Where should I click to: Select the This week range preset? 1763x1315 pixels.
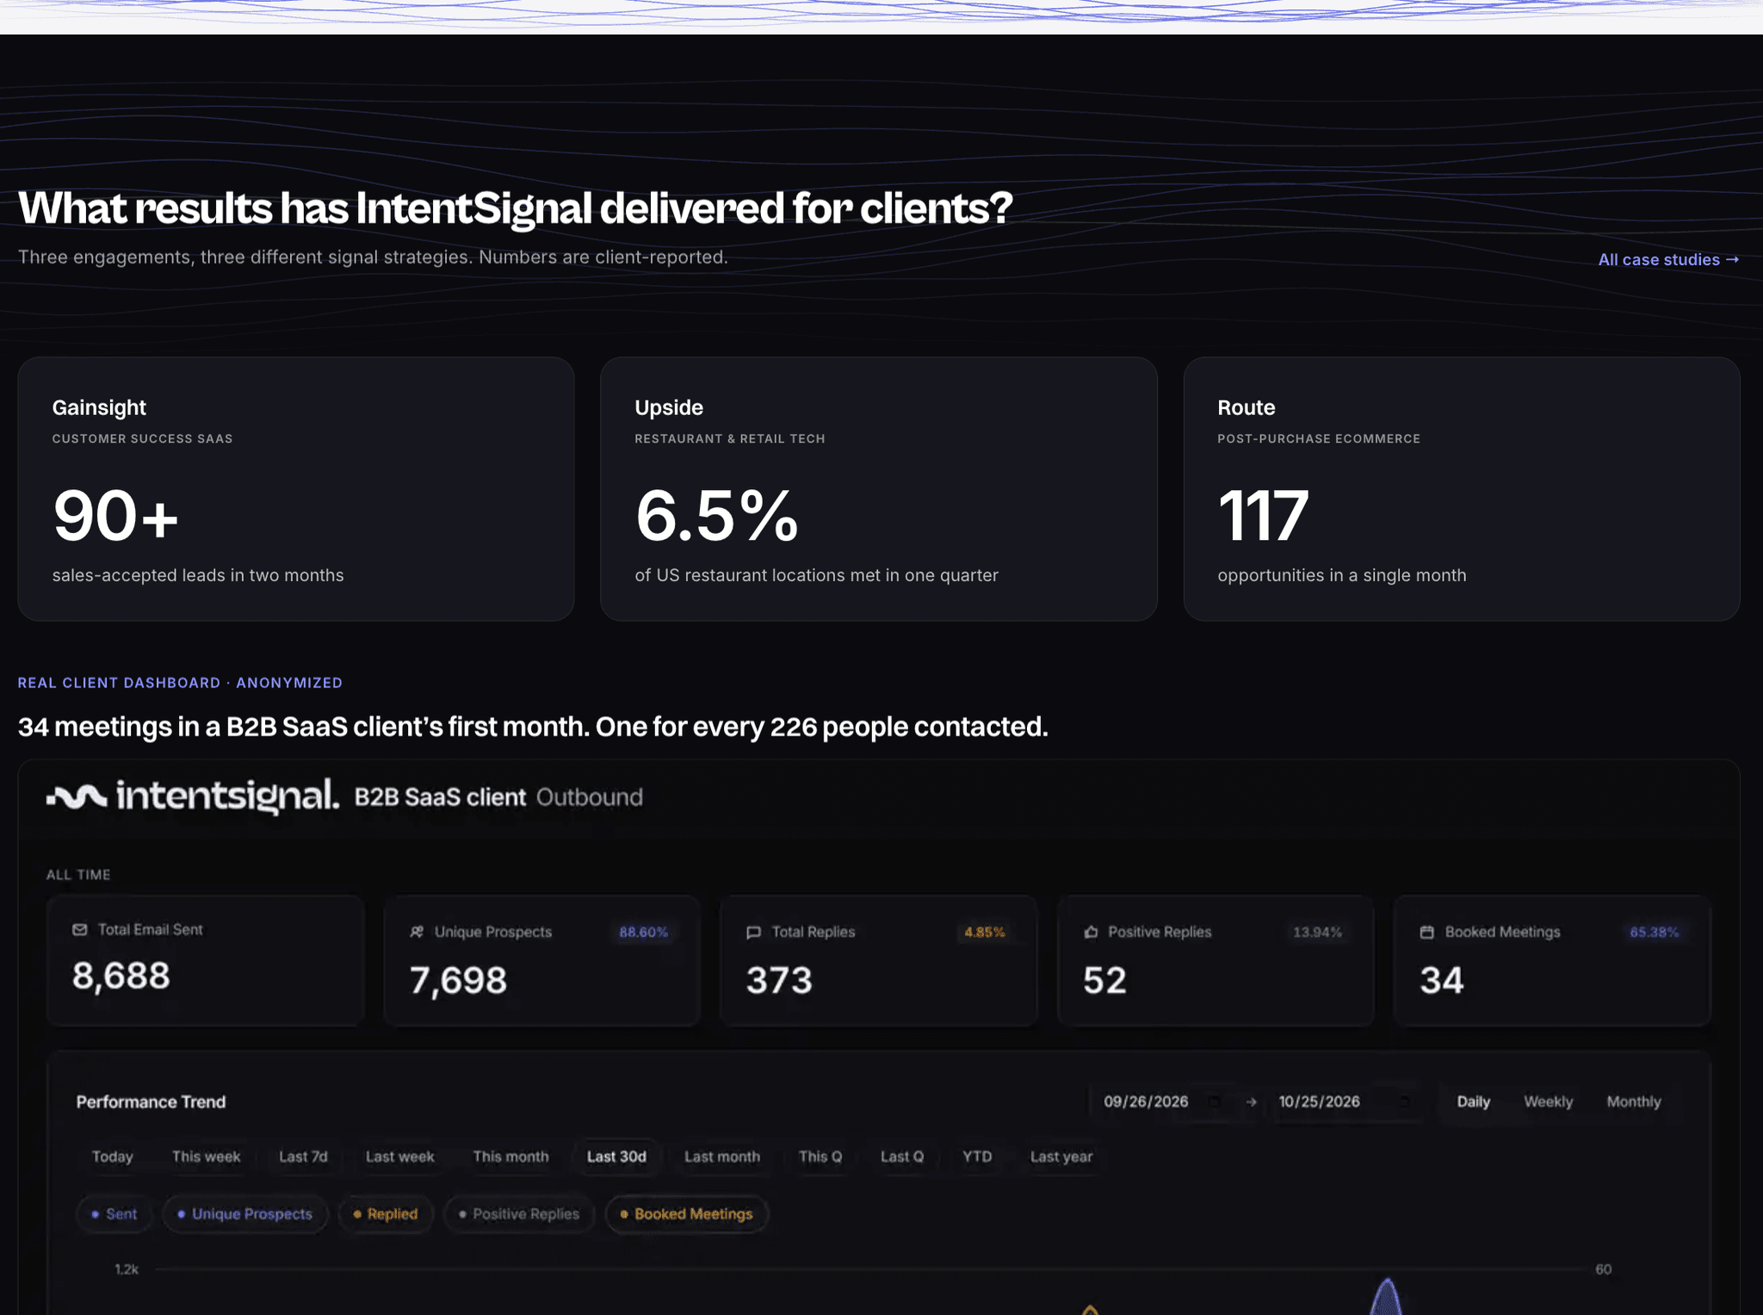tap(206, 1157)
